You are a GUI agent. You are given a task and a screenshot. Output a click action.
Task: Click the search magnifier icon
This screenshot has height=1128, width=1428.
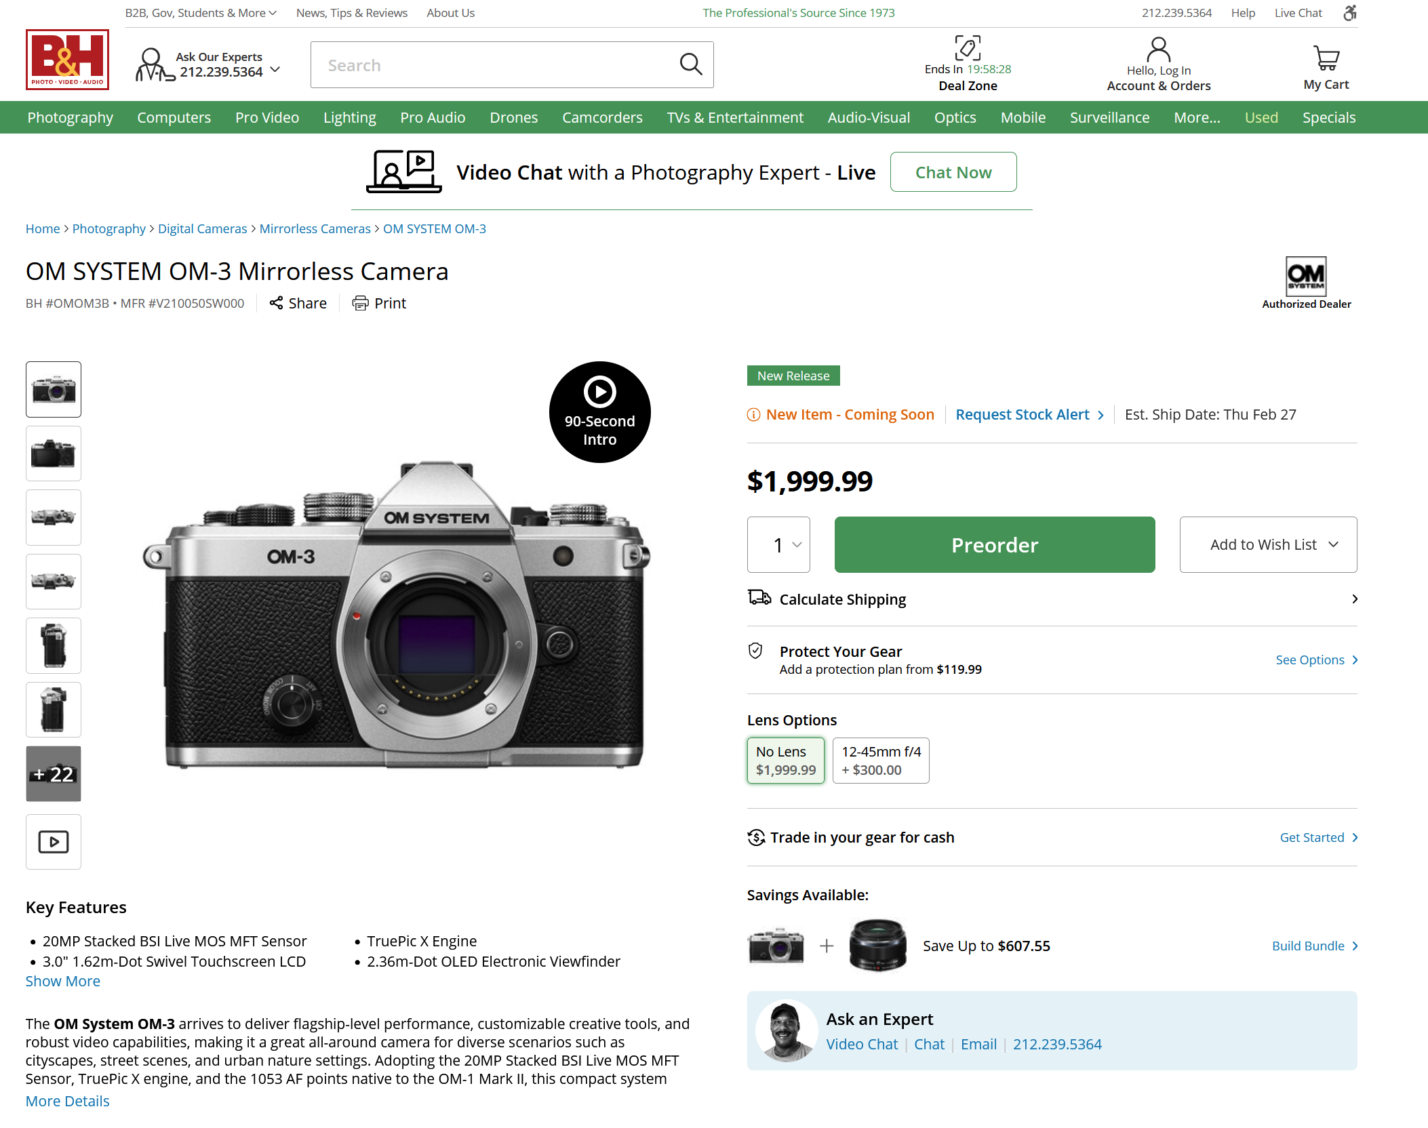(x=690, y=64)
